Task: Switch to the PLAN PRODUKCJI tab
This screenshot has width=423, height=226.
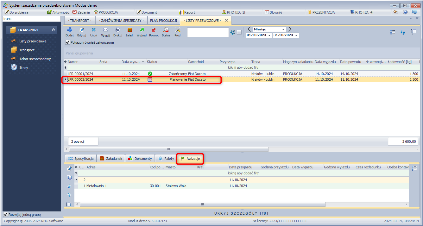Action: [163, 21]
